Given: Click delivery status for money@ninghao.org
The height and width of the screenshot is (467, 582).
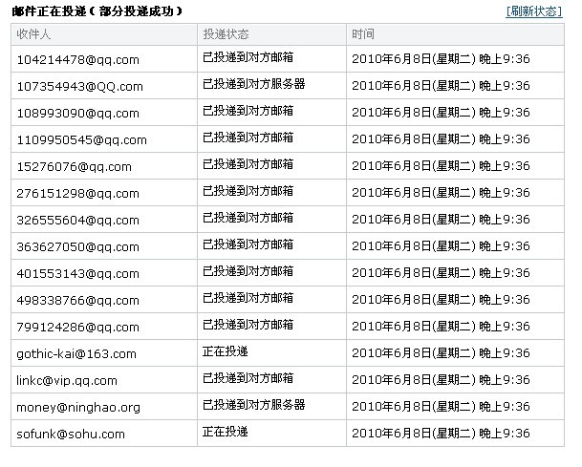Looking at the screenshot, I should pos(254,404).
